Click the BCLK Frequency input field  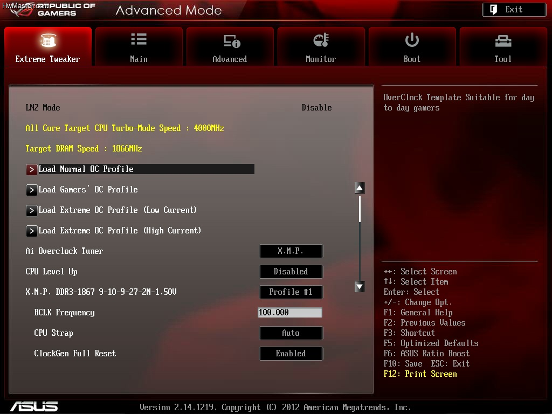click(x=290, y=312)
